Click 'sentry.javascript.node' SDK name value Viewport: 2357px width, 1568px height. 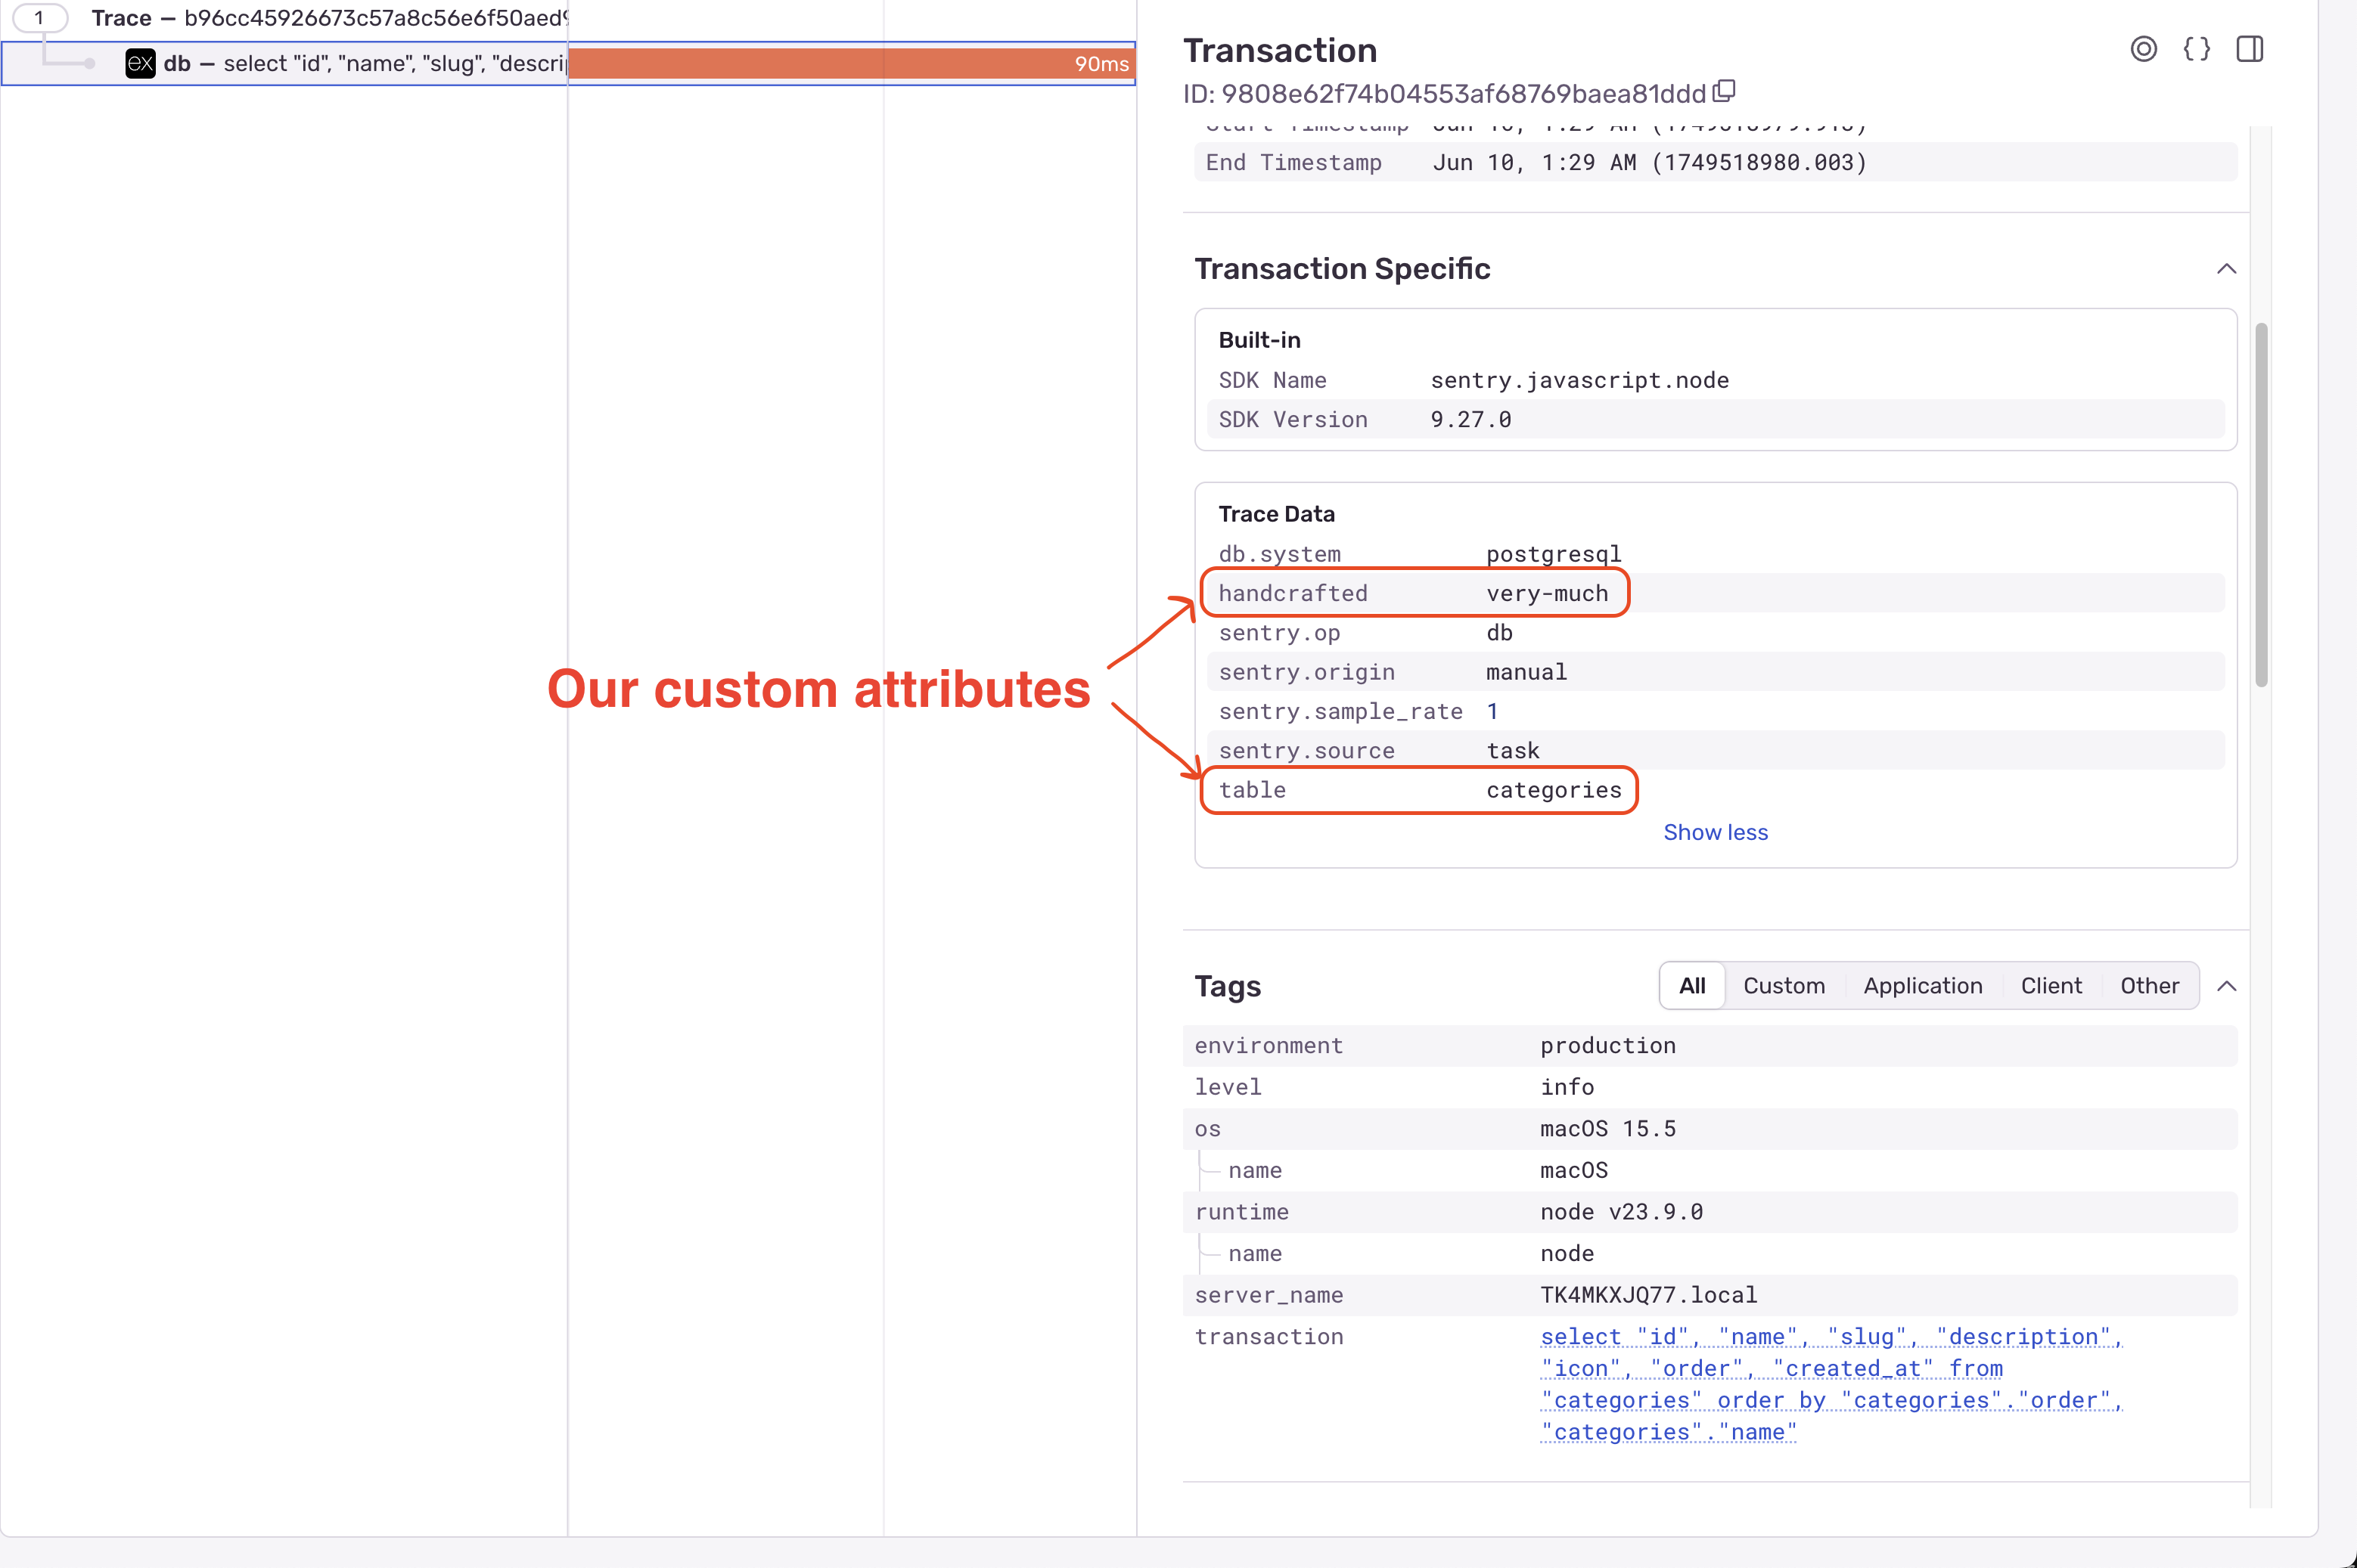tap(1579, 380)
